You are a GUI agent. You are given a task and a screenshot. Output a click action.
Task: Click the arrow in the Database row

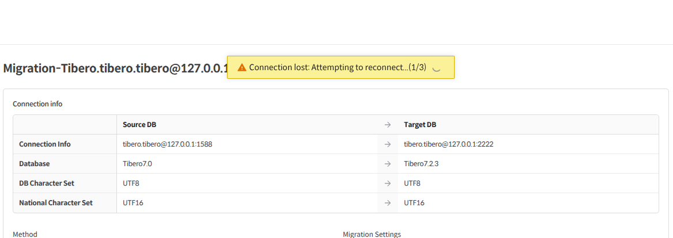click(388, 164)
